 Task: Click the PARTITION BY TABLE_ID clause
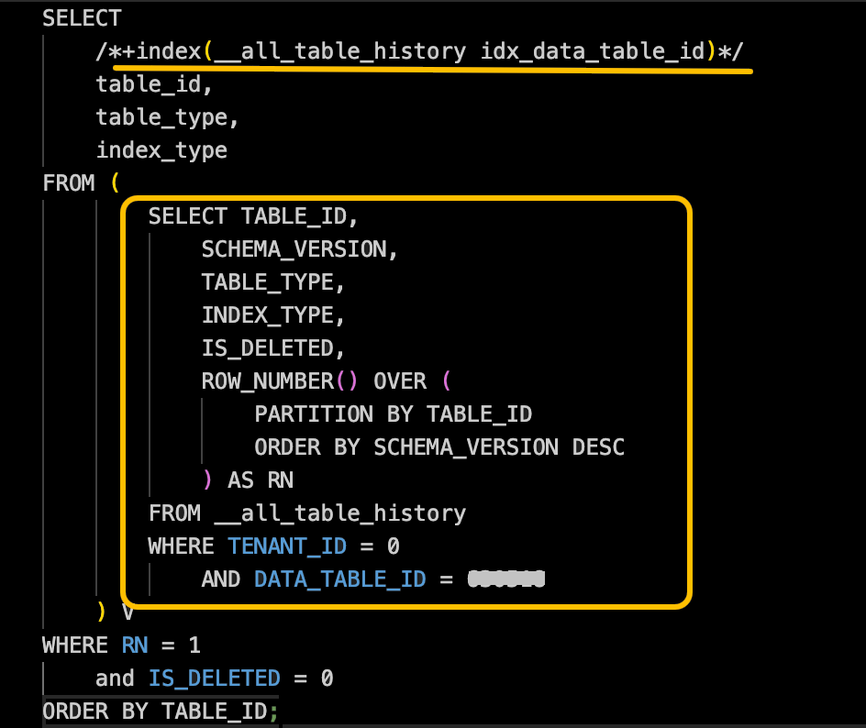[393, 414]
